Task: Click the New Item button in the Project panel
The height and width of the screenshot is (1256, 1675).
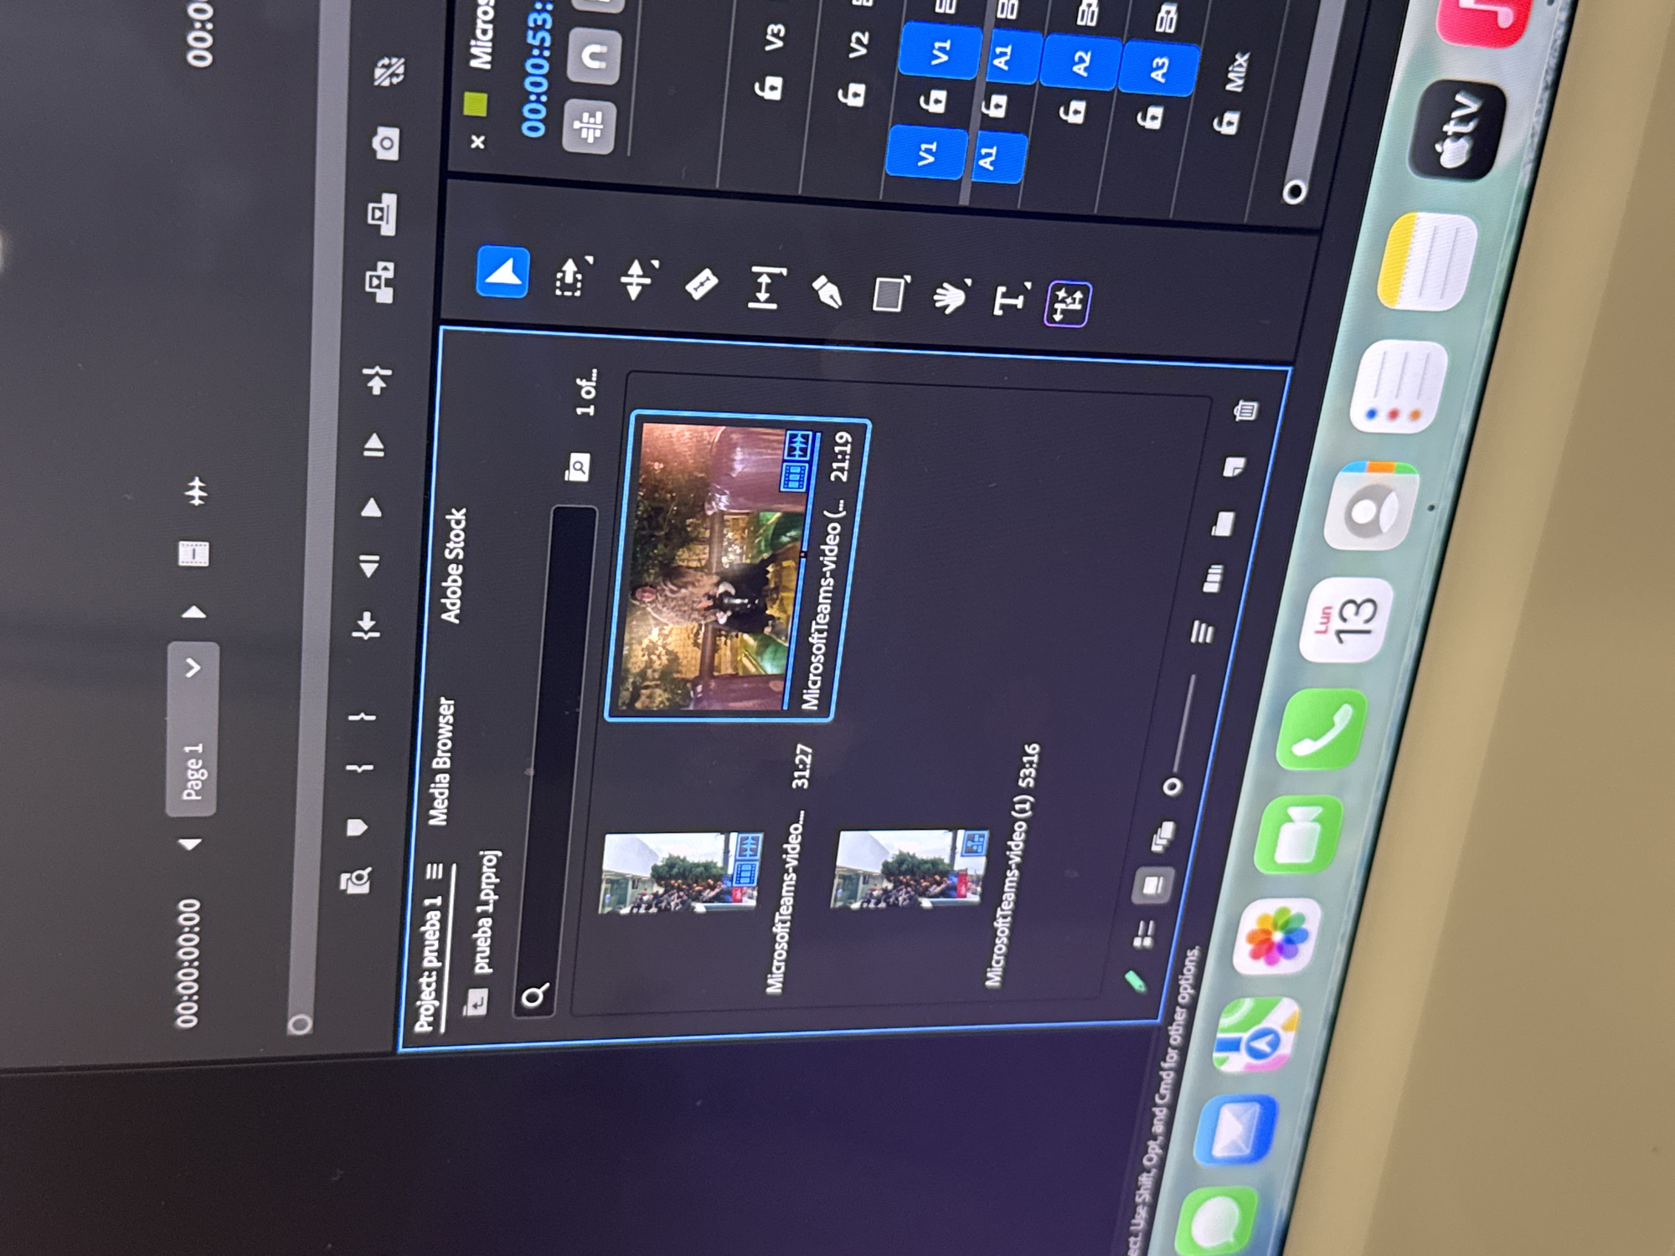Action: [x=1234, y=466]
